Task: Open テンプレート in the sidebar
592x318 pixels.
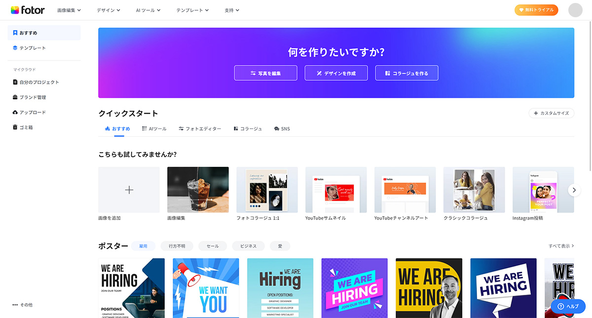Action: point(44,48)
